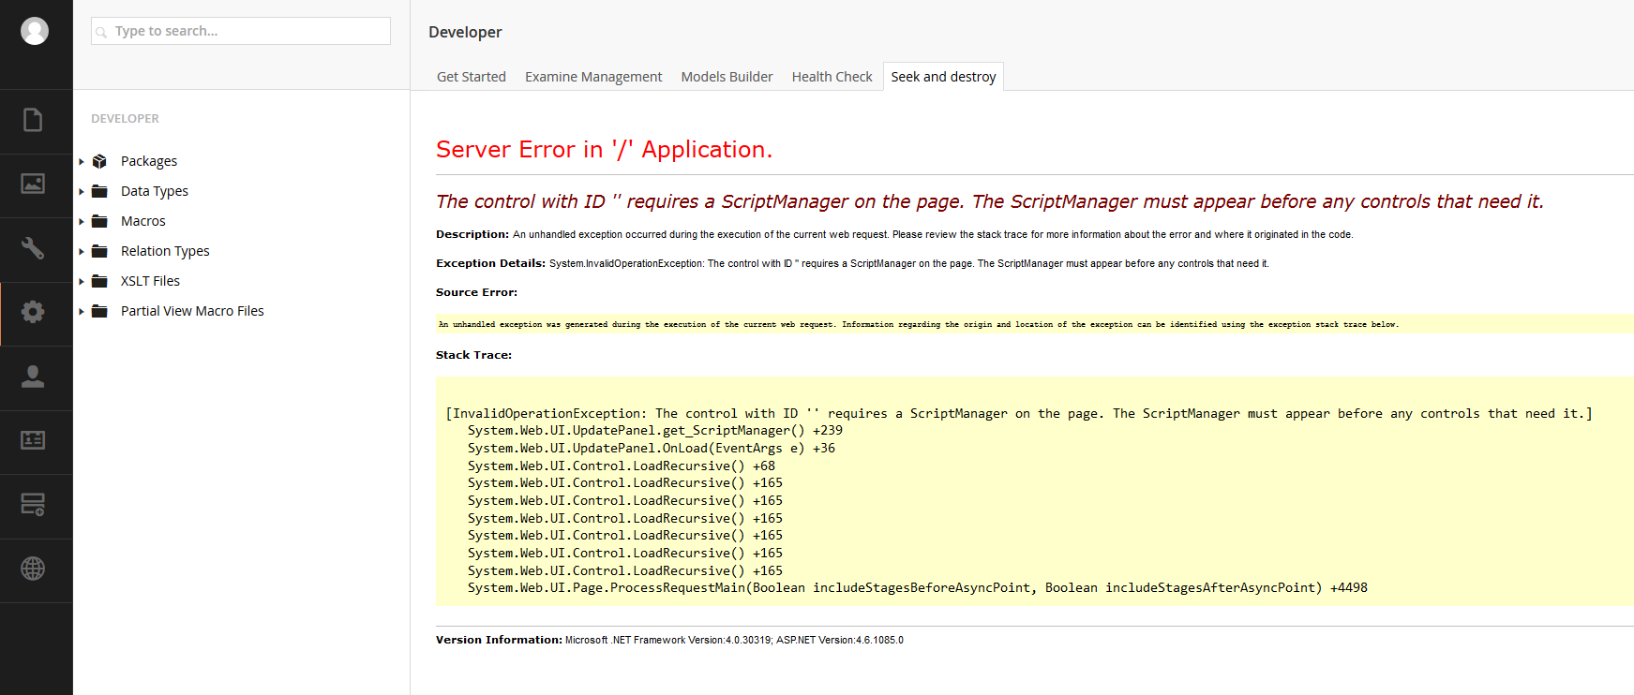1634x695 pixels.
Task: Click the yellow 'An unhandled exception was generated' source error text
Action: (919, 324)
